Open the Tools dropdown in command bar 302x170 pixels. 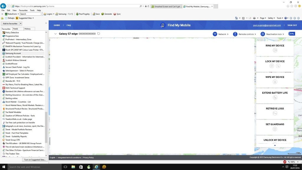point(280,18)
